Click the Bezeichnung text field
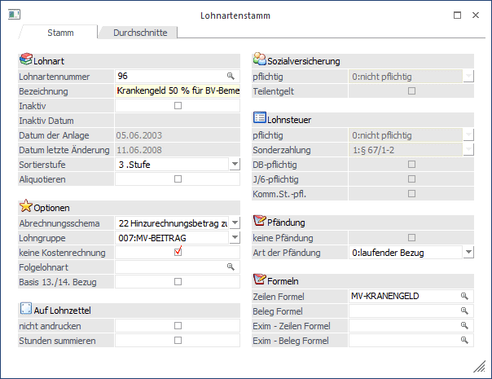 point(178,90)
